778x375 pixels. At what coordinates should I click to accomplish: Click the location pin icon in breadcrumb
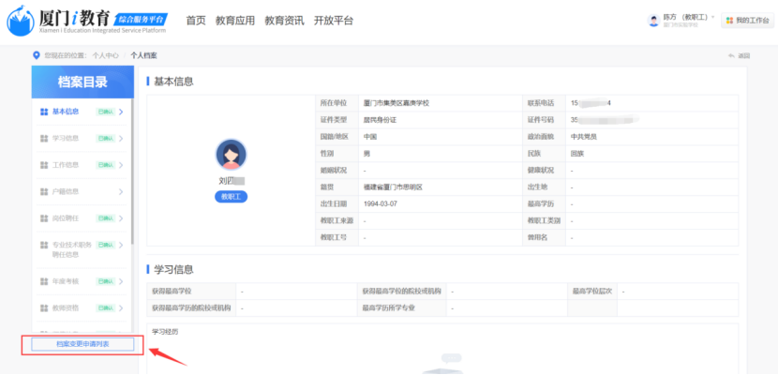[x=37, y=55]
